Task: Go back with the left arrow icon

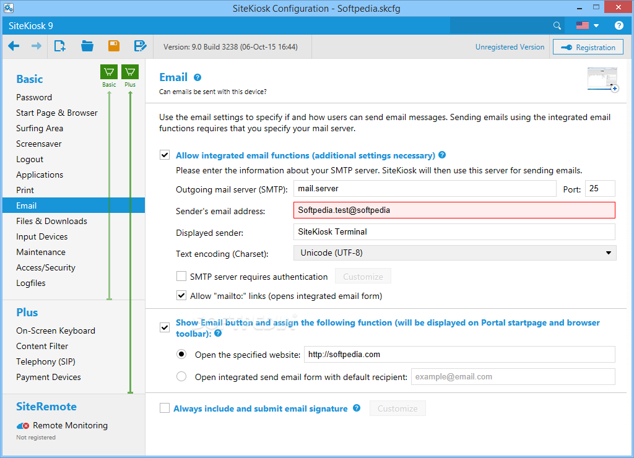Action: point(14,46)
